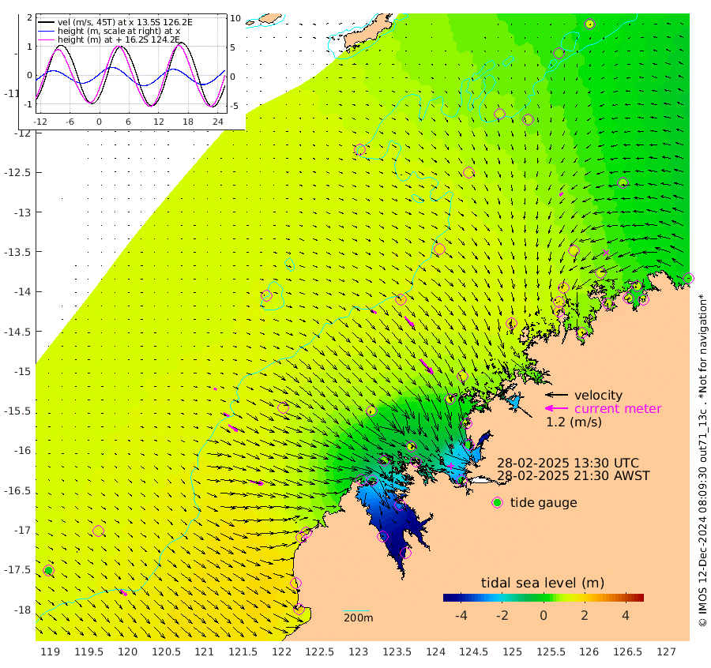Click the '-4' color bar tick label

(461, 615)
